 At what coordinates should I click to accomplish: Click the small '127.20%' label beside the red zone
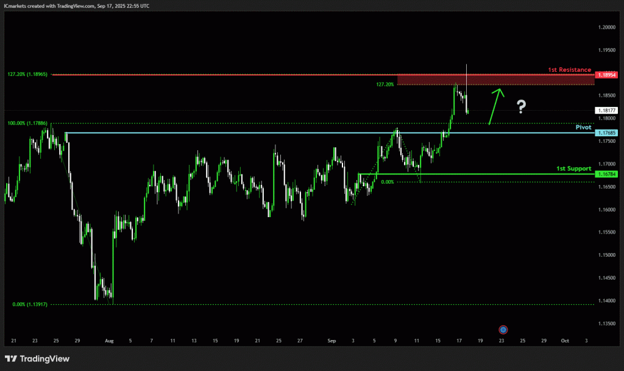[x=385, y=84]
